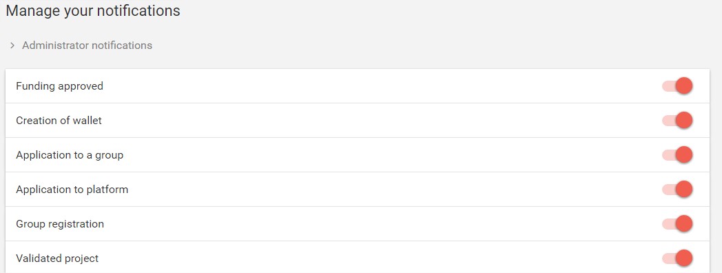Switch off Application to a group notifications
The image size is (722, 273).
click(x=677, y=155)
